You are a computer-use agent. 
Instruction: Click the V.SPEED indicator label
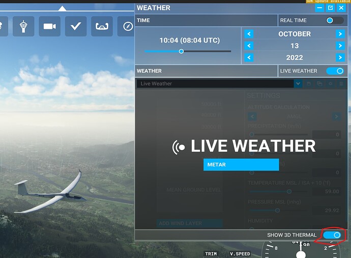coord(240,254)
